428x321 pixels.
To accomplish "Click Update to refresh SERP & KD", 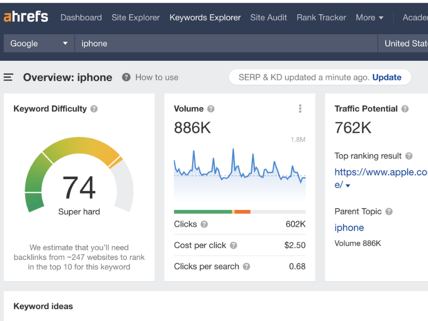I will (387, 77).
